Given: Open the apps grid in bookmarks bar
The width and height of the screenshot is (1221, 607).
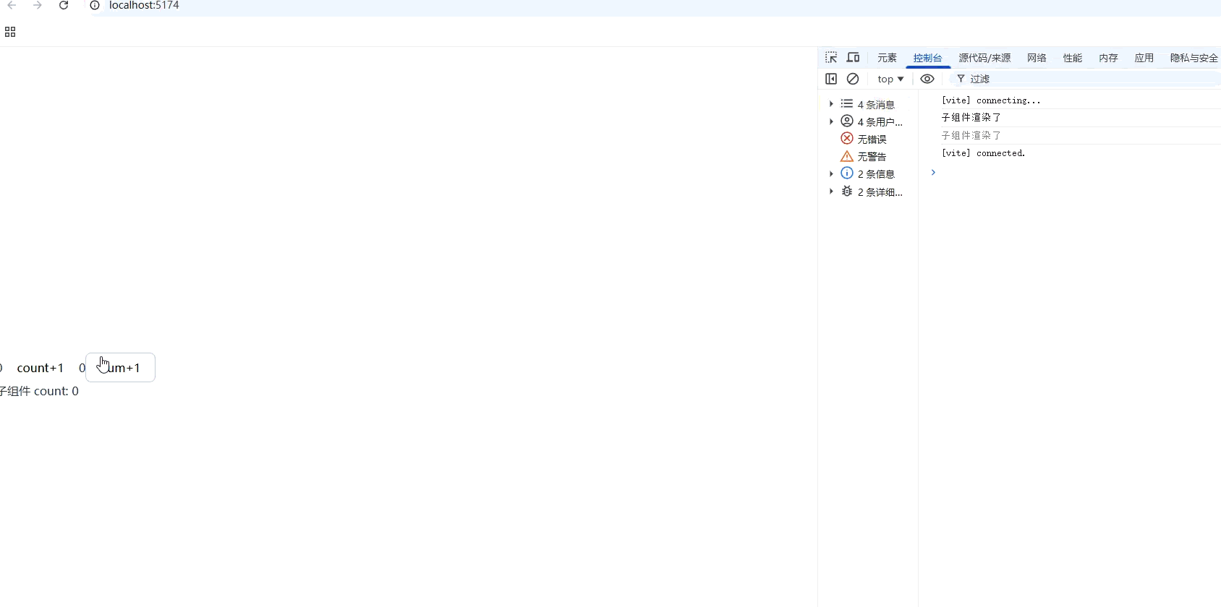Looking at the screenshot, I should (10, 32).
